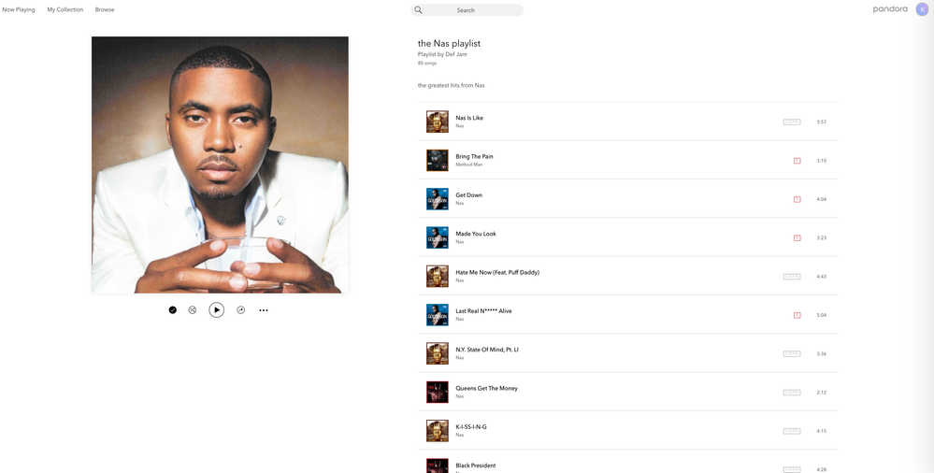
Task: Click the explicit badge on Bring The Pain
Action: (x=797, y=160)
